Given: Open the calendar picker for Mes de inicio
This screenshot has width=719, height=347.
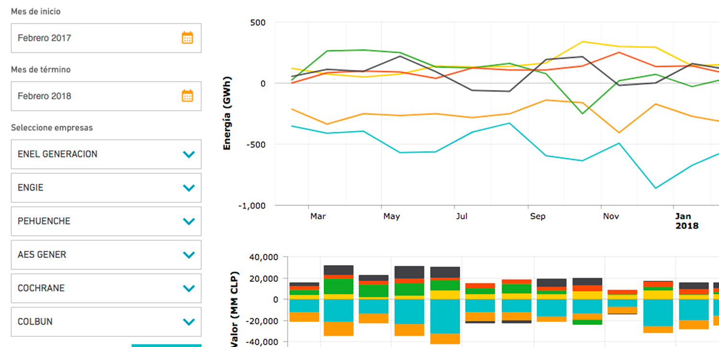Looking at the screenshot, I should pyautogui.click(x=187, y=38).
